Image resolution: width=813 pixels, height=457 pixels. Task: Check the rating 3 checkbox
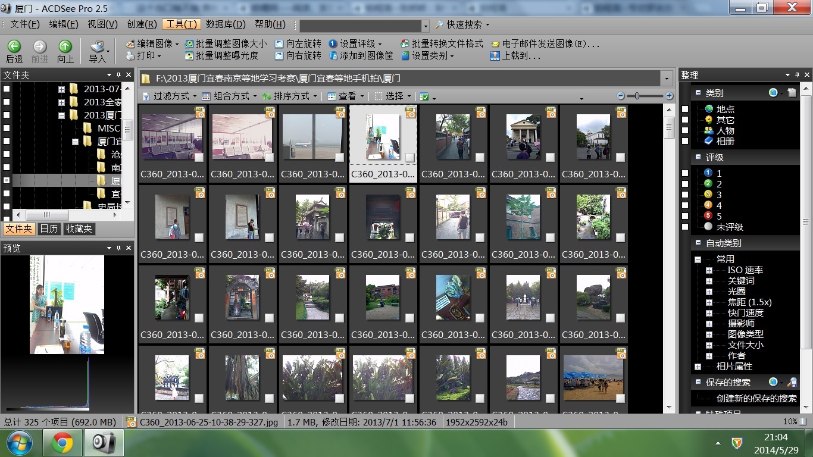click(x=685, y=195)
